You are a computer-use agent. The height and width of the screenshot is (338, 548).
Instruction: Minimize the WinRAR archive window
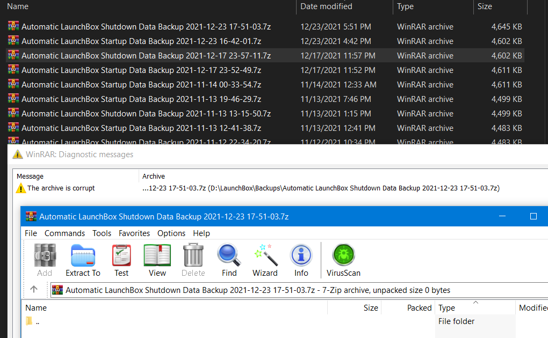coord(502,216)
